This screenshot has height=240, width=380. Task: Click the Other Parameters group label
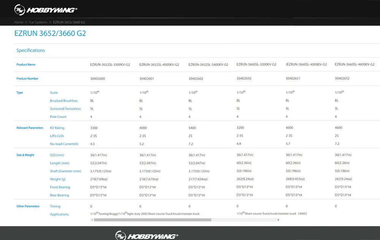click(28, 206)
